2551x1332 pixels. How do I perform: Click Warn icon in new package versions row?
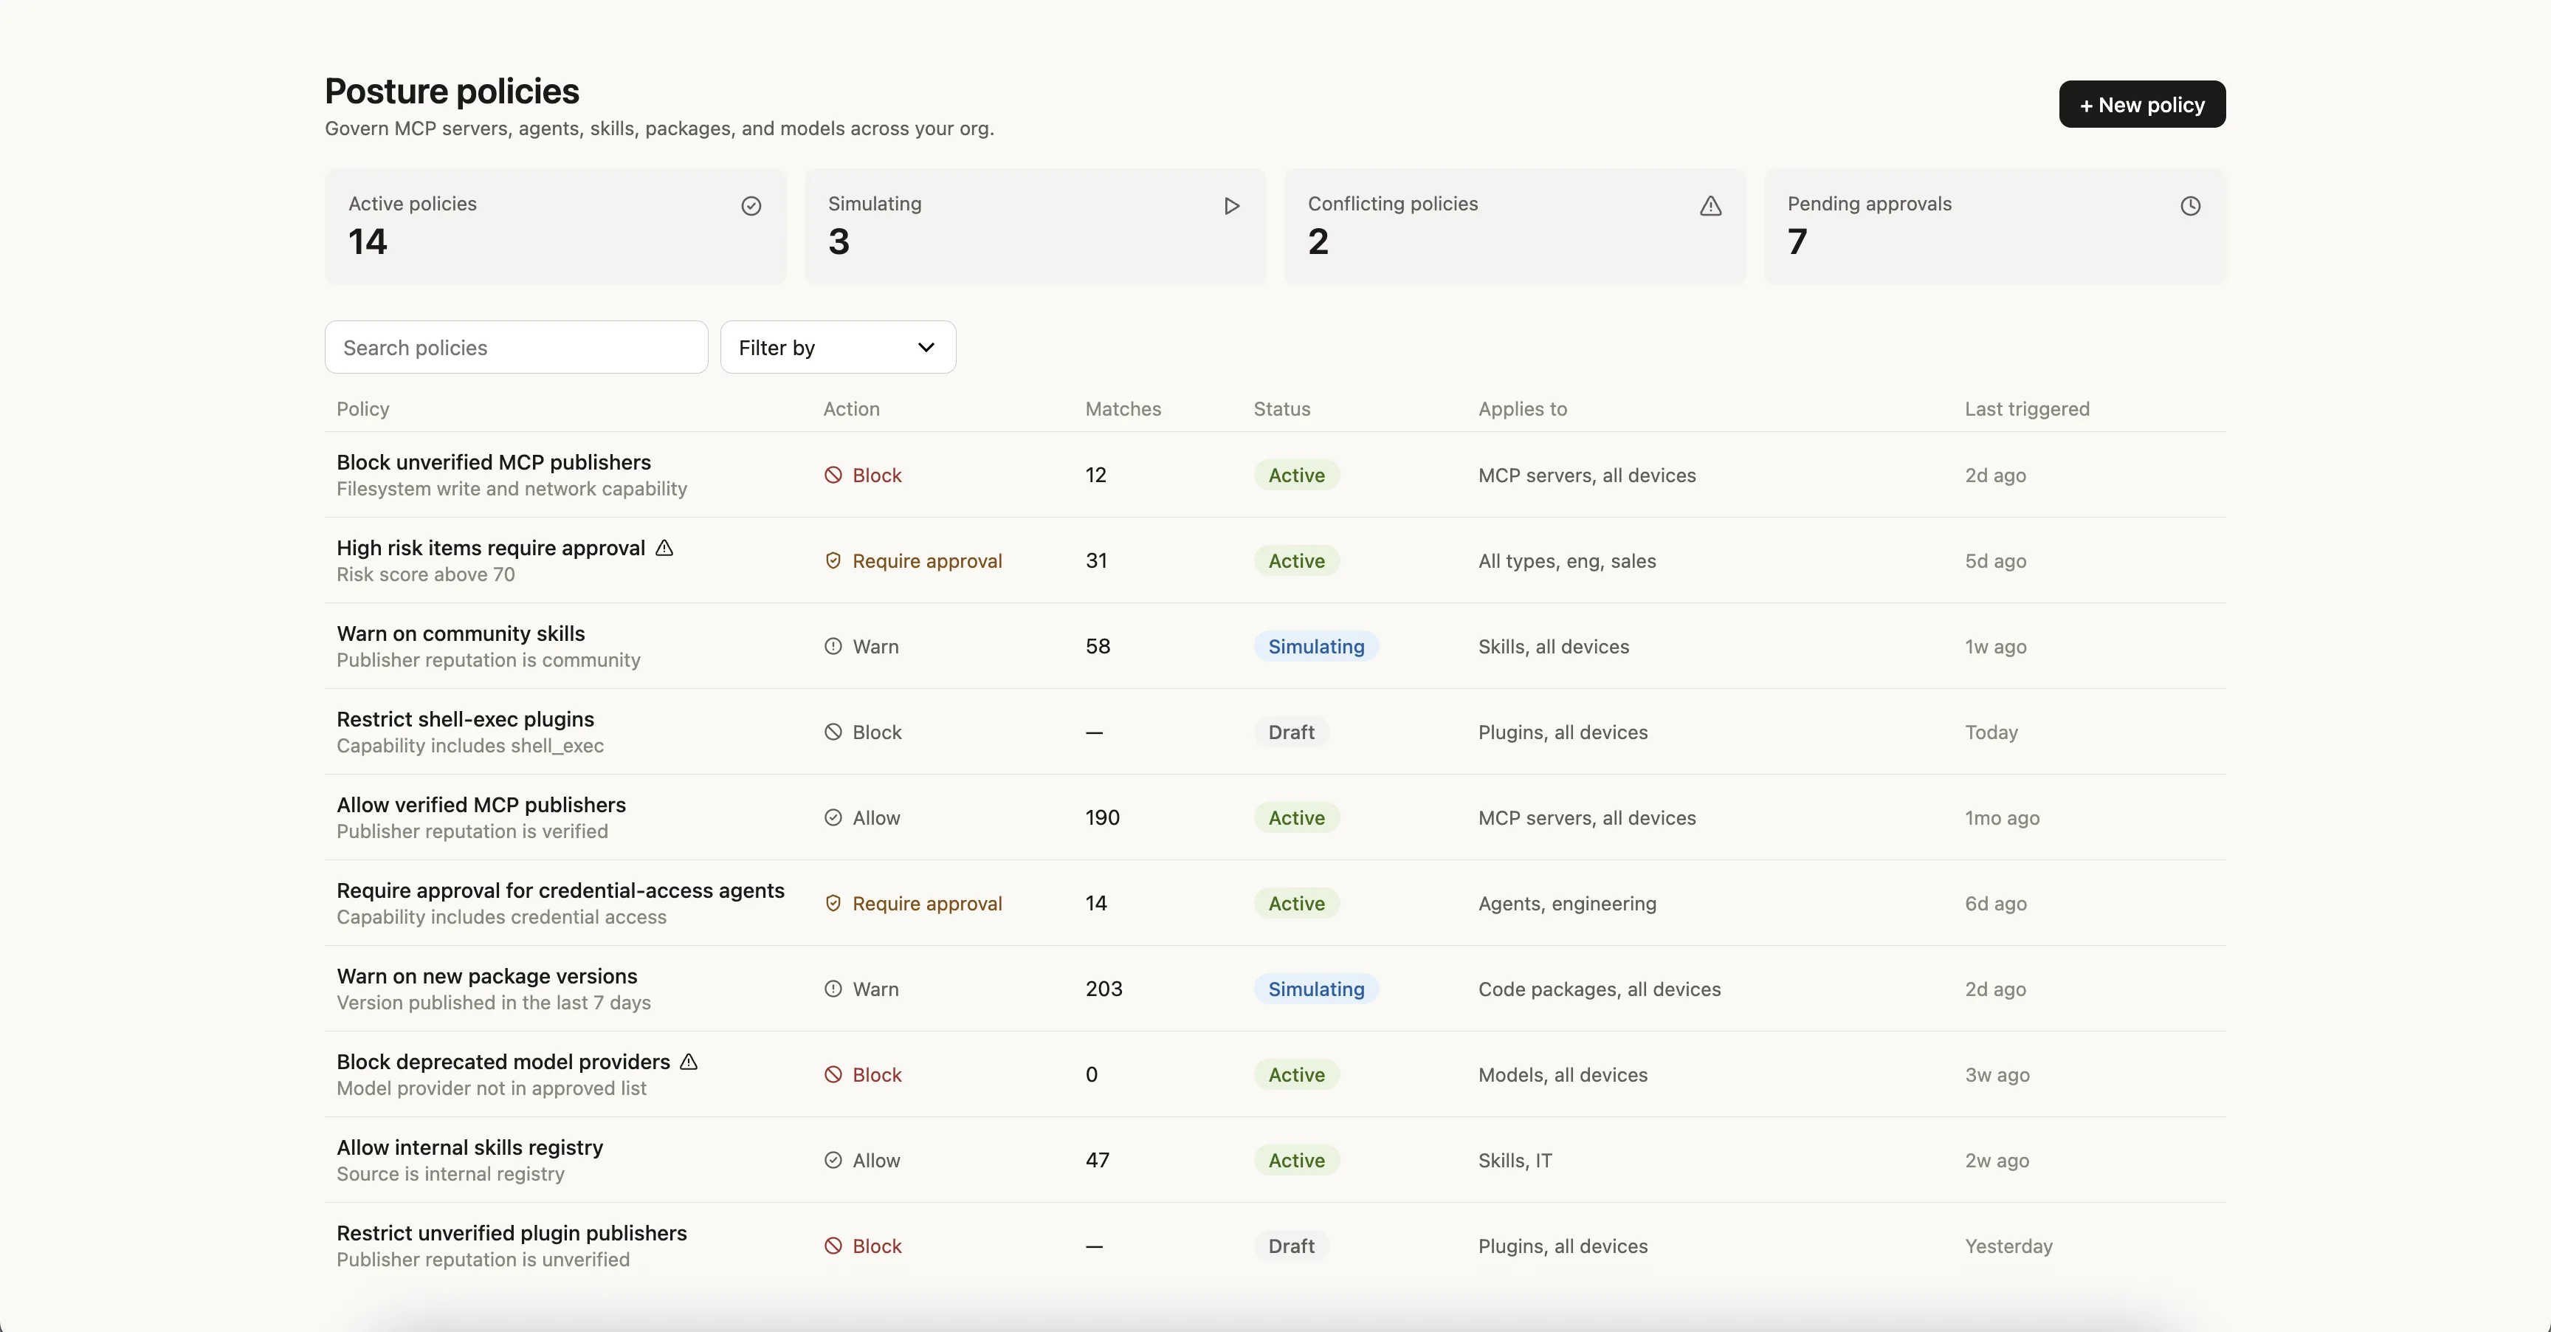click(x=833, y=989)
